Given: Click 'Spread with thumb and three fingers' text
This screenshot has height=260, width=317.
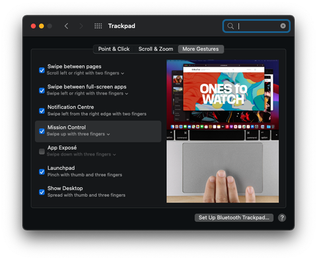Looking at the screenshot, I should [x=87, y=195].
